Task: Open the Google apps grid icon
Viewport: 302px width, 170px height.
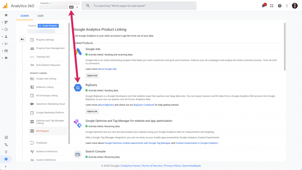Action: 272,6
